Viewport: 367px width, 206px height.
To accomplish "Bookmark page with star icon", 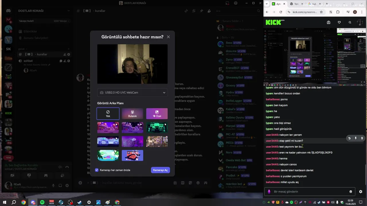I will point(321,12).
